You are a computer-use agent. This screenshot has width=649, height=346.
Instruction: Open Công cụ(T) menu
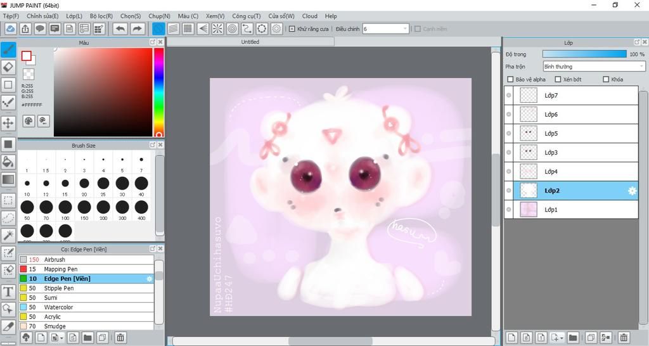click(x=247, y=16)
